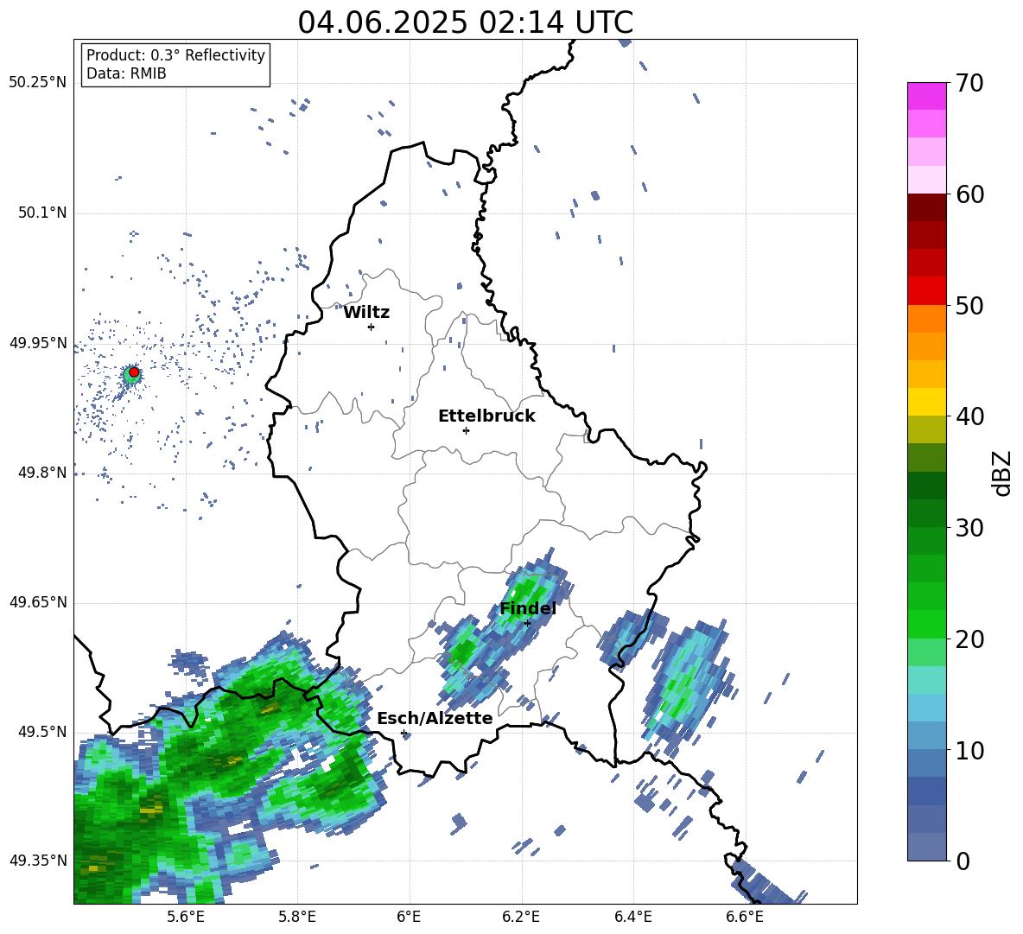Click the 10 value on colorbar
1023x934 pixels.
[x=969, y=750]
